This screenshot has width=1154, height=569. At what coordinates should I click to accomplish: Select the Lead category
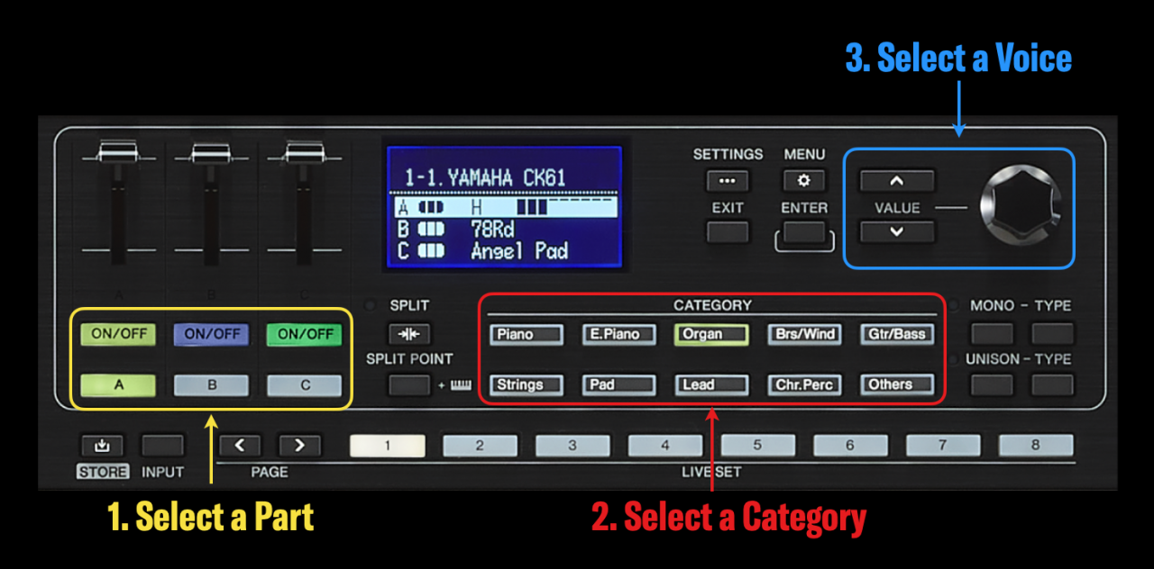(x=710, y=385)
